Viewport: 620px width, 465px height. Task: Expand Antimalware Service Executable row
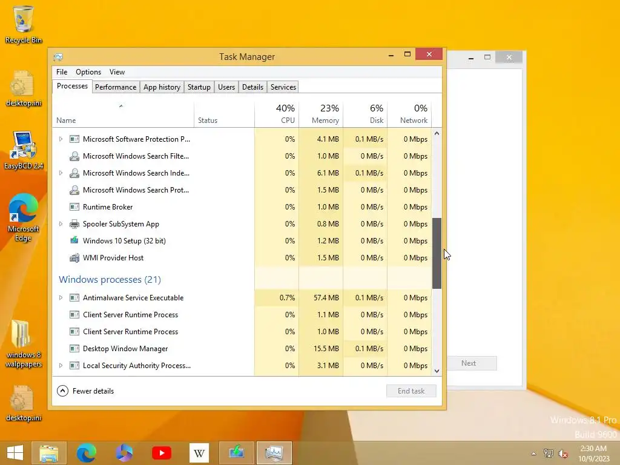[61, 298]
